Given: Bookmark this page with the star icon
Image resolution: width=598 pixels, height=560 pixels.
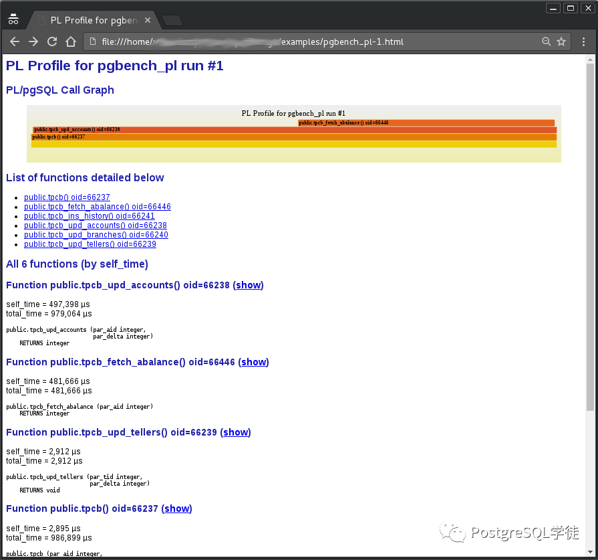Looking at the screenshot, I should (561, 41).
